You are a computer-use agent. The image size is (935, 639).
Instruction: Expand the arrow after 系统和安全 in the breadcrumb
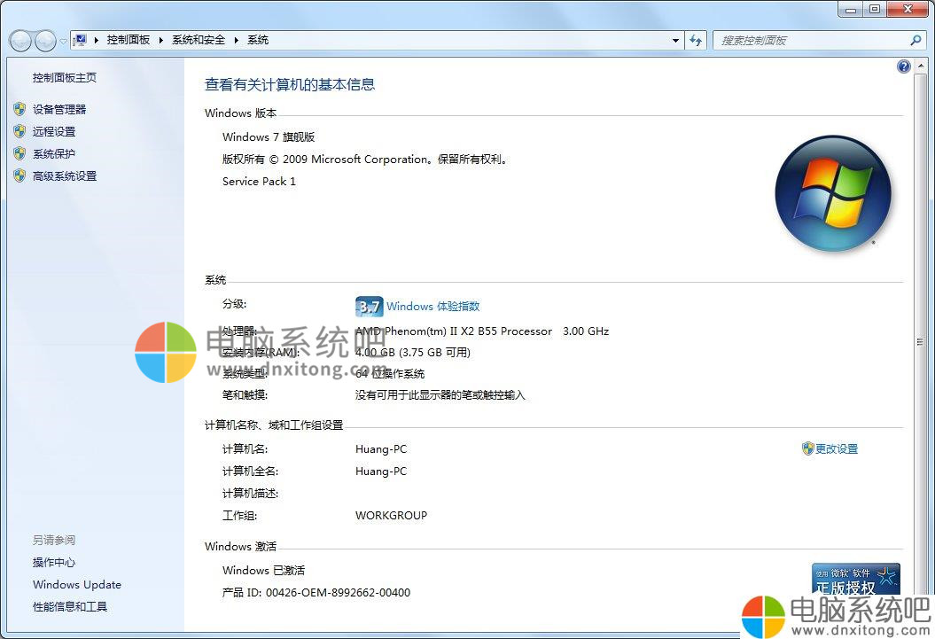pos(236,40)
